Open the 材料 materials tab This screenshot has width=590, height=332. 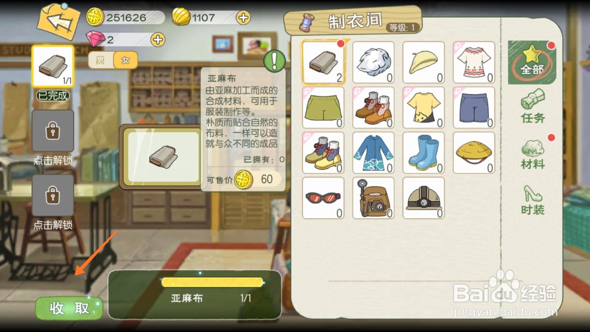tap(533, 154)
